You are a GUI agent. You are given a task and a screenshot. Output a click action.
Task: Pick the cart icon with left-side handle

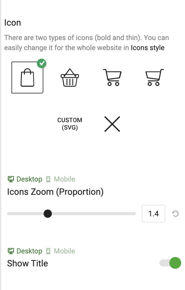click(x=112, y=77)
